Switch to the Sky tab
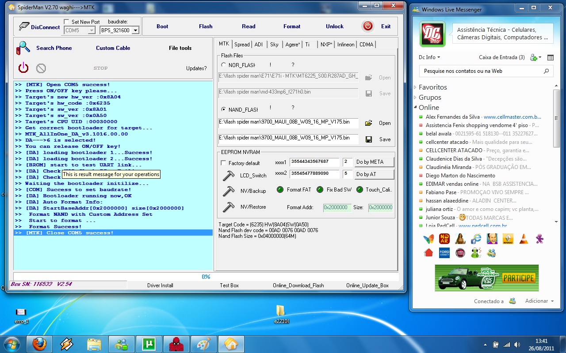This screenshot has height=353, width=566. tap(274, 45)
